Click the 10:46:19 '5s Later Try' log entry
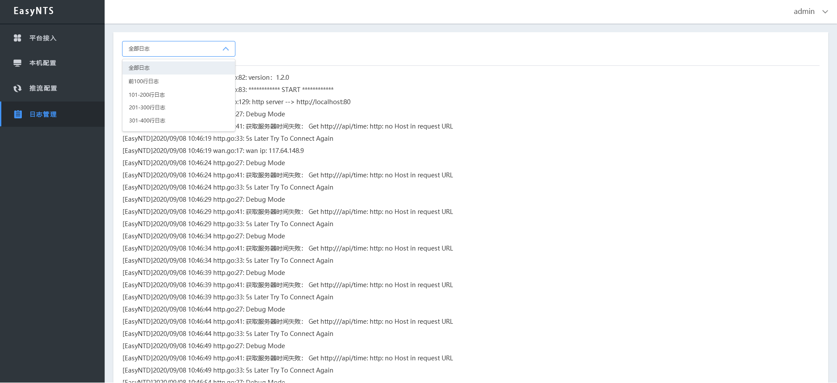Image resolution: width=837 pixels, height=383 pixels. 228,139
